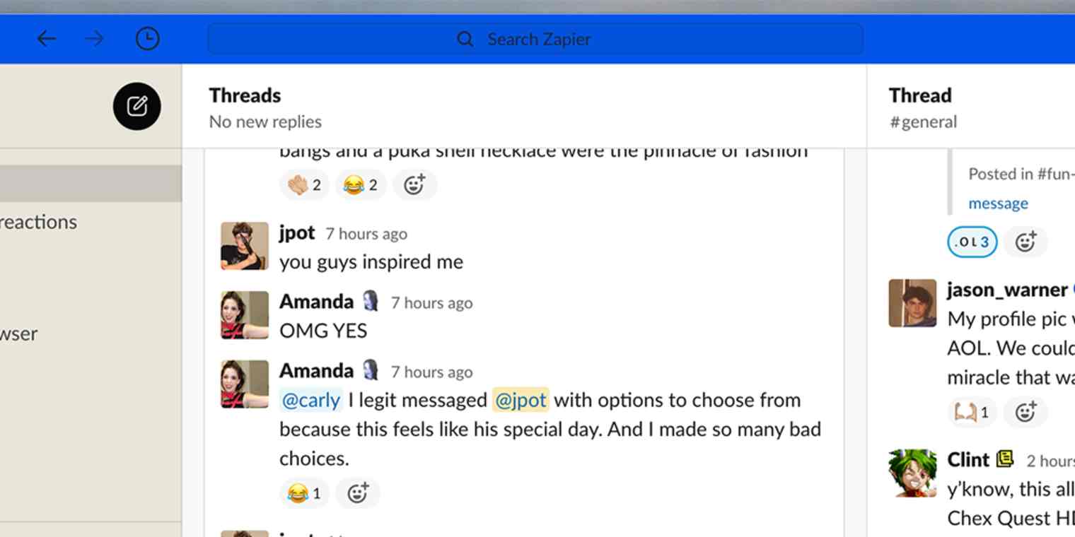Add a reaction under jason_warner's AOL message

click(x=1025, y=412)
